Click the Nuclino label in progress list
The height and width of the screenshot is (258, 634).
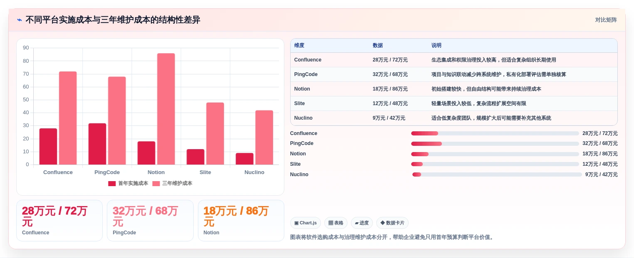tap(299, 174)
